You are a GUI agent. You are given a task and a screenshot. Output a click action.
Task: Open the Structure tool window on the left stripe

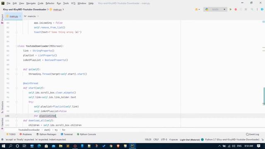2,107
